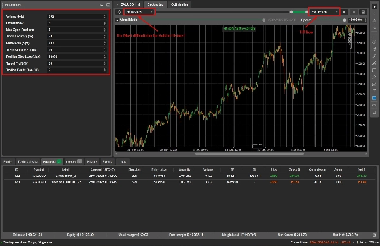The width and height of the screenshot is (380, 246).
Task: Open the backtest start date dropdown
Action: coord(139,11)
